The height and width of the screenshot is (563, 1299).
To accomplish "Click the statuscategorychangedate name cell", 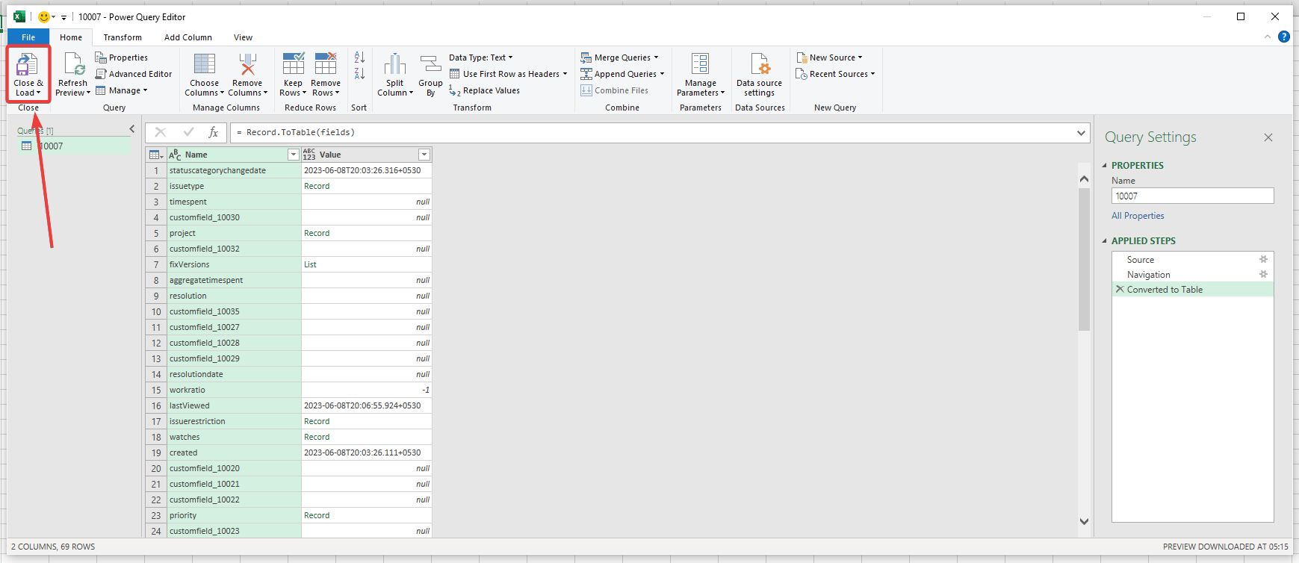I will [x=234, y=170].
